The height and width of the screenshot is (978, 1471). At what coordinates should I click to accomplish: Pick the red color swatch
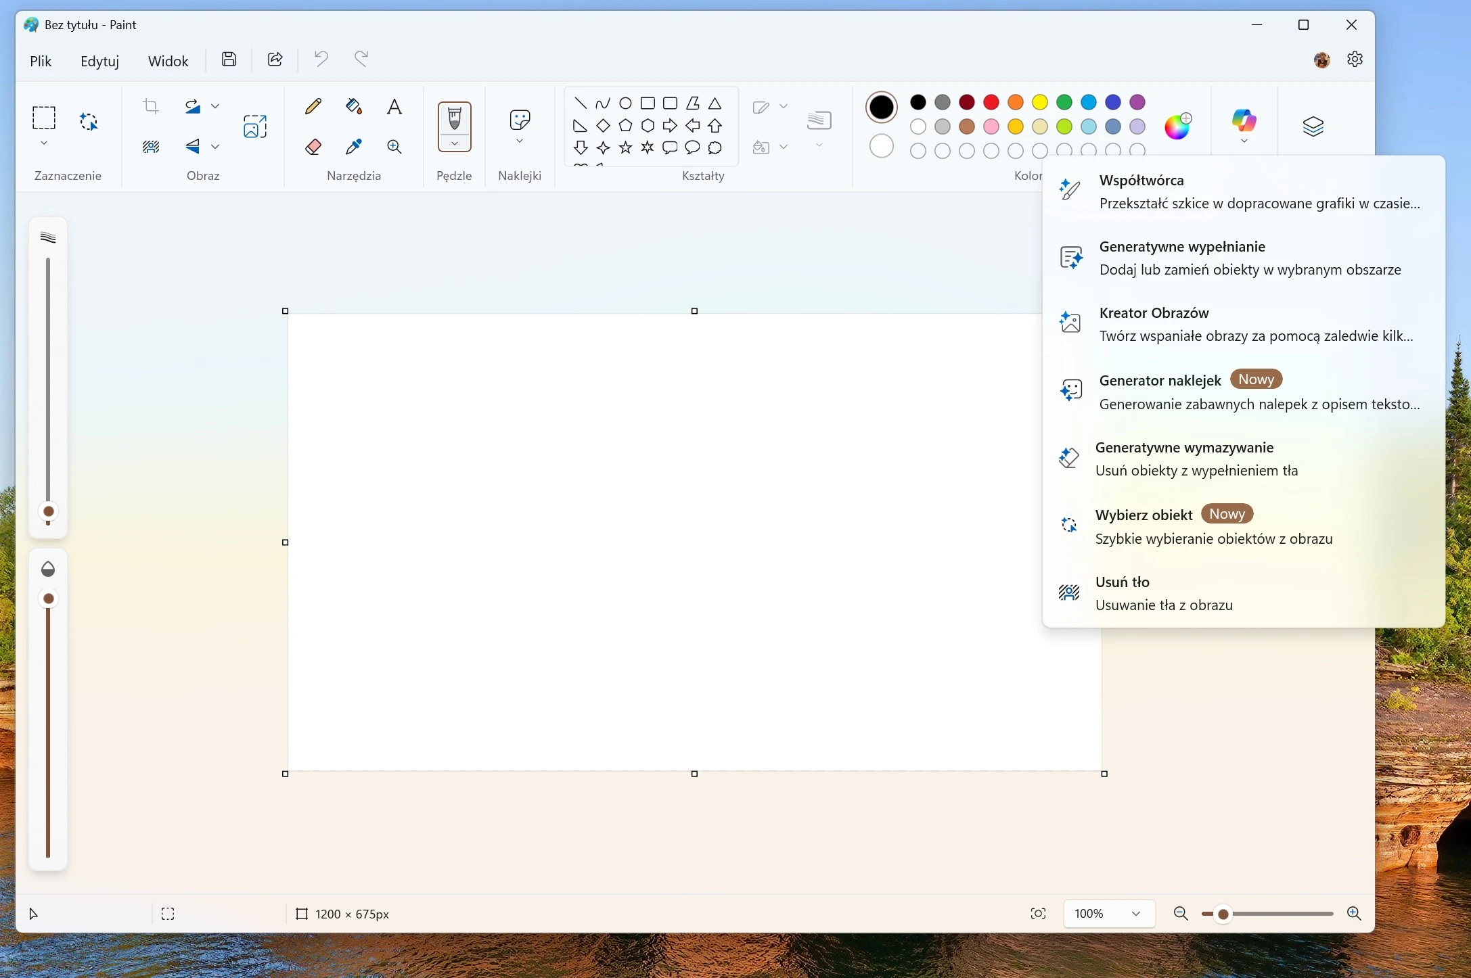[x=991, y=102]
